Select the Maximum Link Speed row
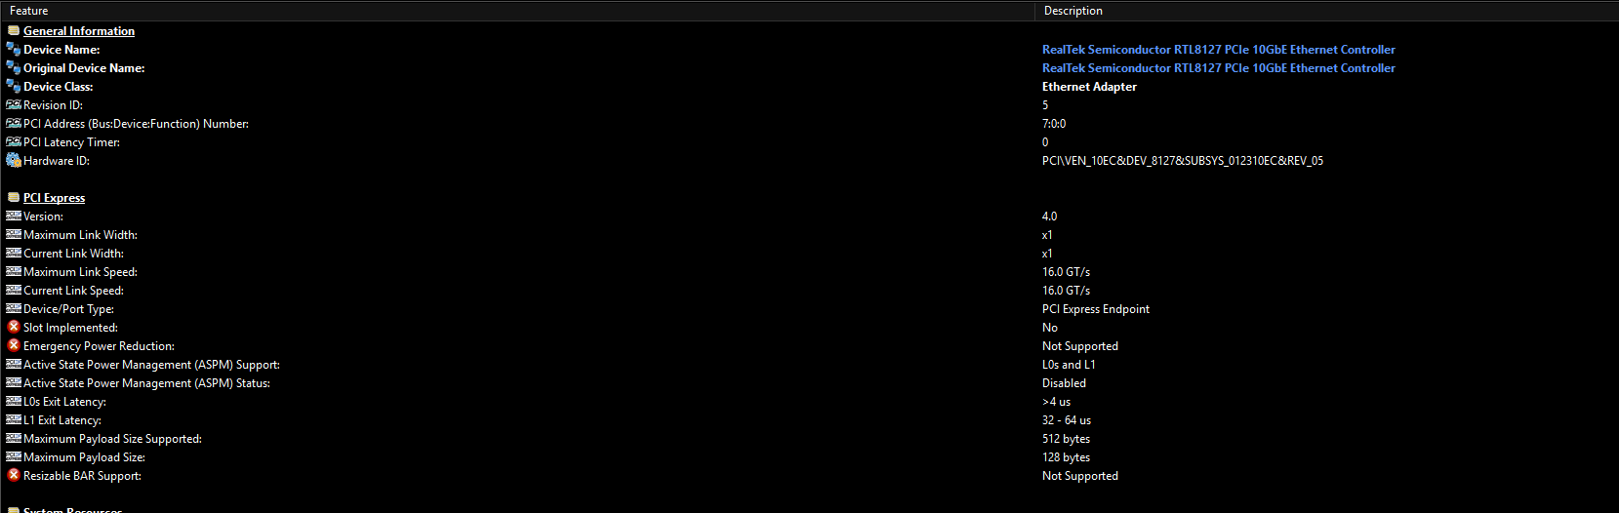The width and height of the screenshot is (1619, 513). (x=809, y=272)
